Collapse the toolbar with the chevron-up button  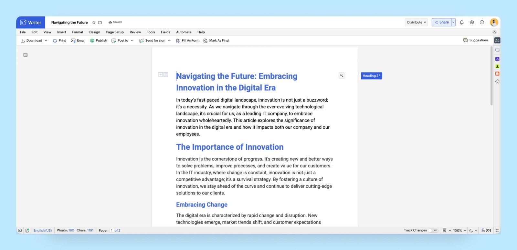(x=494, y=32)
